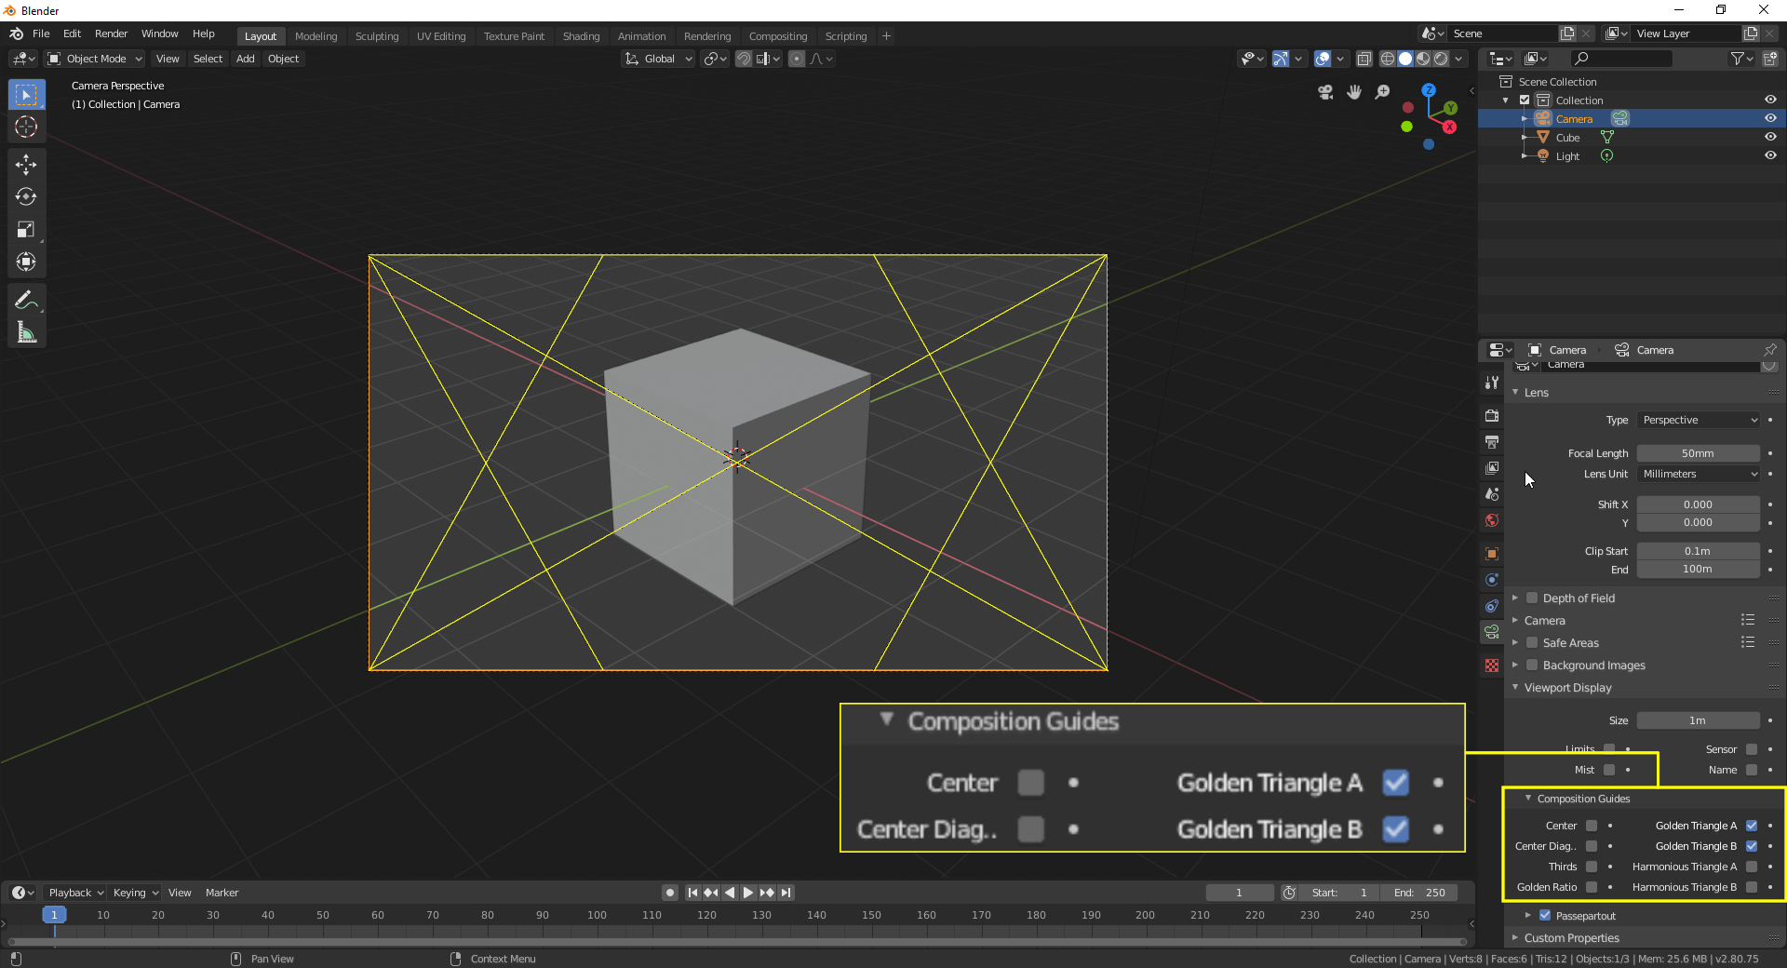Screen dimensions: 1787x968
Task: Switch to the Compositing workspace tab
Action: pyautogui.click(x=778, y=36)
